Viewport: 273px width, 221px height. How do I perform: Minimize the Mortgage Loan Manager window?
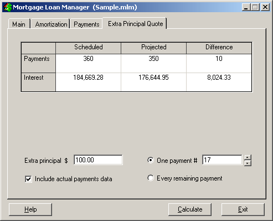pos(246,7)
